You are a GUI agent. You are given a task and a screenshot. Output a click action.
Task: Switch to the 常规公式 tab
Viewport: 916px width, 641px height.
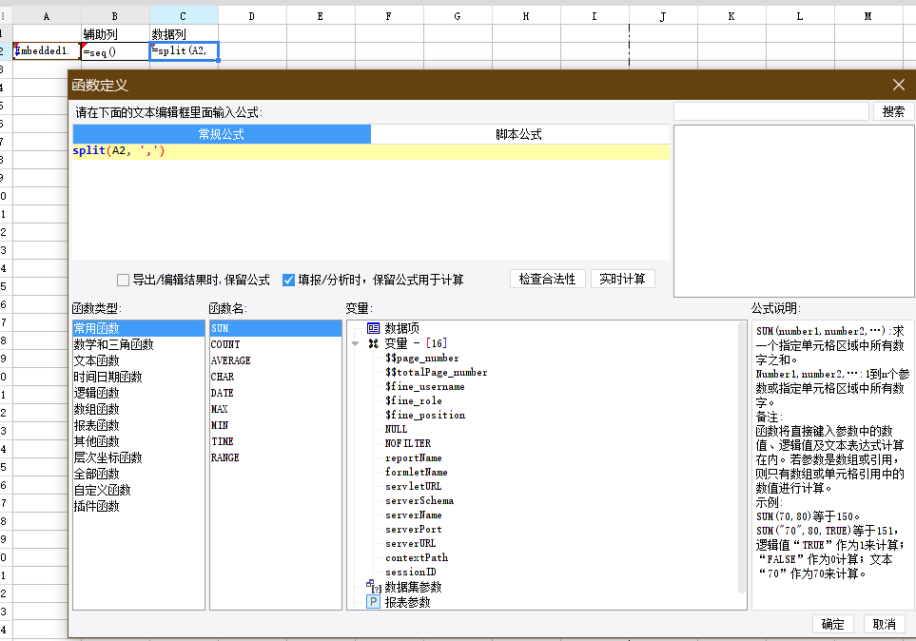[x=222, y=134]
